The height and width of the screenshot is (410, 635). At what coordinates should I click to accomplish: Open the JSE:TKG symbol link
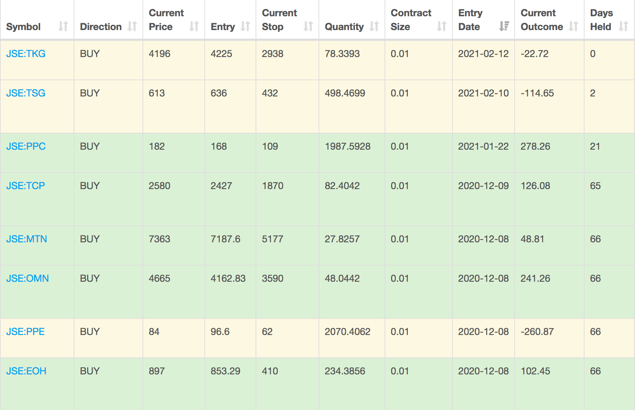[x=26, y=54]
